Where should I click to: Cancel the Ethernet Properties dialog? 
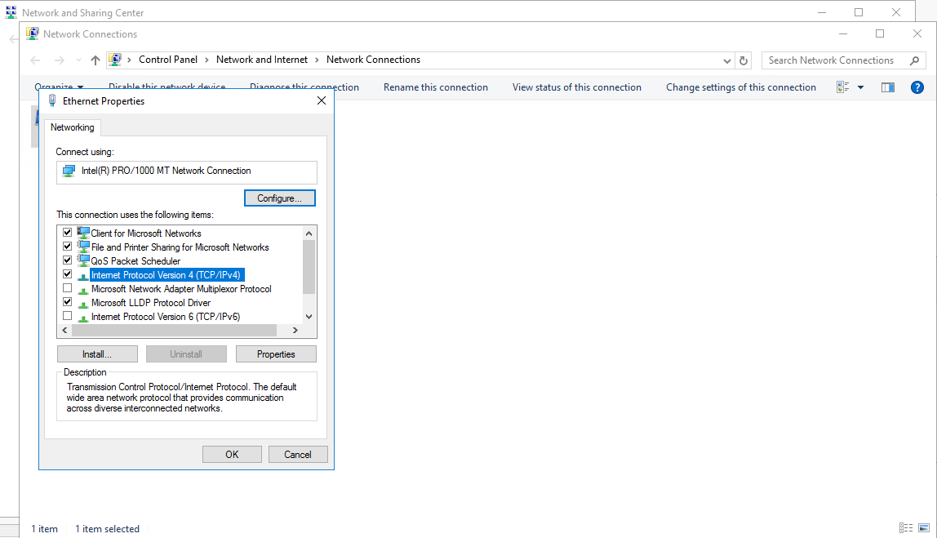click(298, 454)
